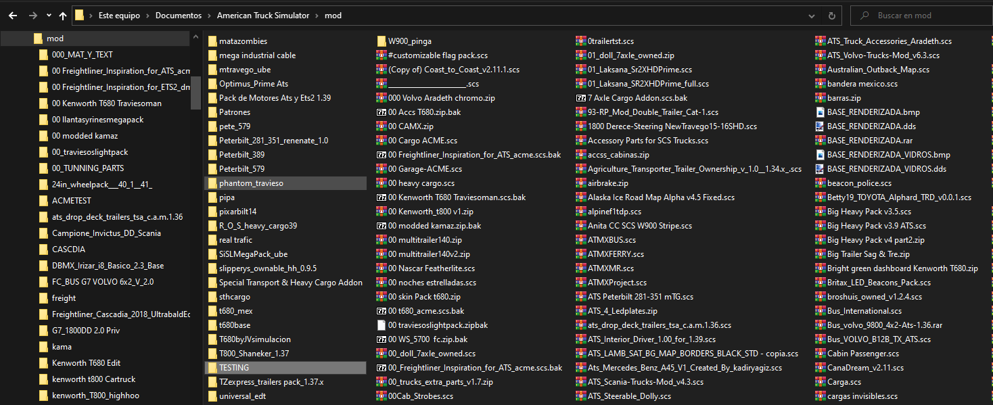This screenshot has height=405, width=993.
Task: Select 'BASE_RENDERIZADA.rar' archive icon
Action: click(820, 141)
